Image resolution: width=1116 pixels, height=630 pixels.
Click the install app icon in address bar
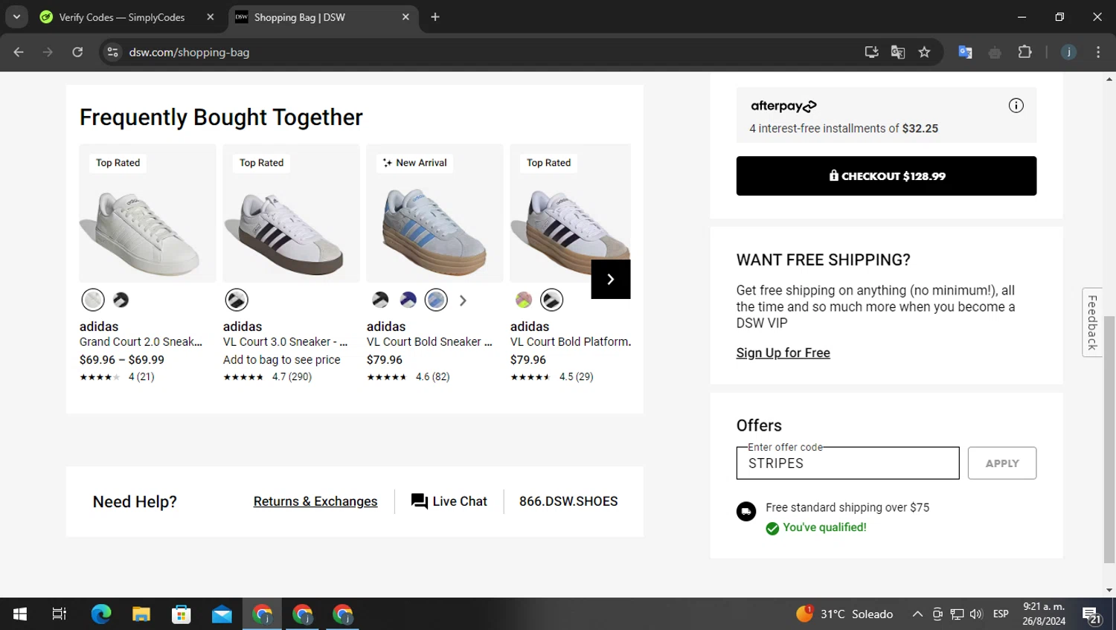tap(871, 52)
